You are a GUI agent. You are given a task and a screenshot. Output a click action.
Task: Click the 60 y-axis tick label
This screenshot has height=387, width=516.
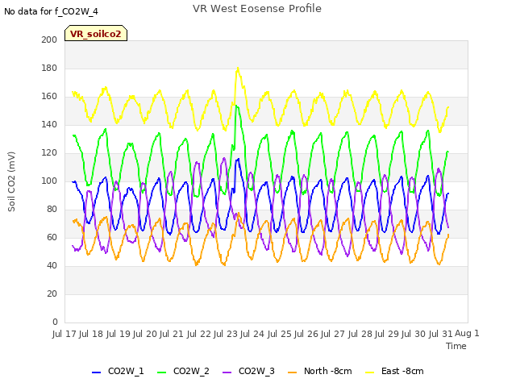coord(52,237)
